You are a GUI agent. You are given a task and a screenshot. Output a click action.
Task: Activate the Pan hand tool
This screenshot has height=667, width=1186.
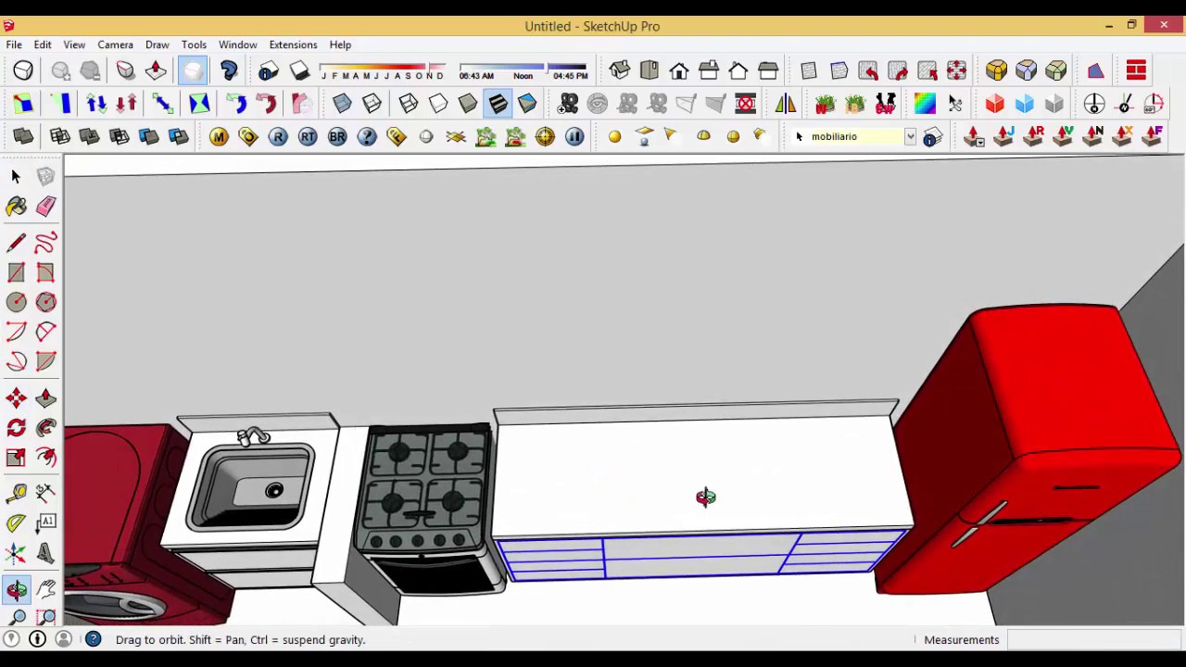(x=45, y=589)
